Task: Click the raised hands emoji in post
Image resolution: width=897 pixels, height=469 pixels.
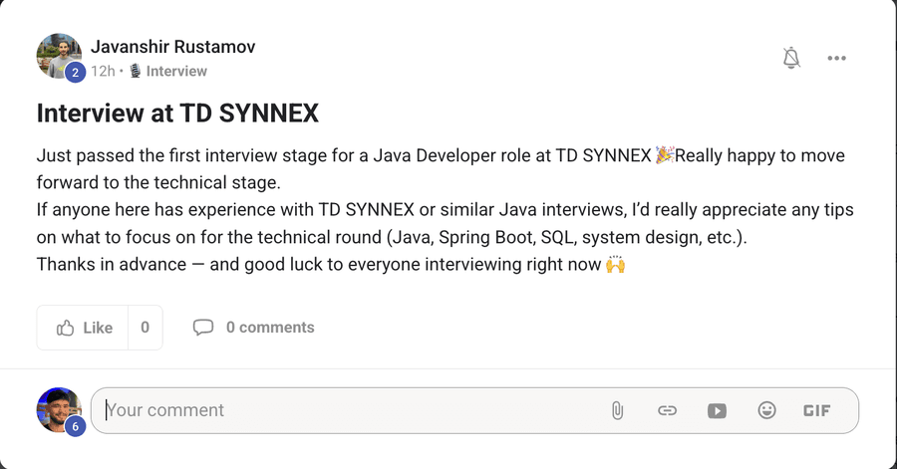Action: tap(616, 265)
